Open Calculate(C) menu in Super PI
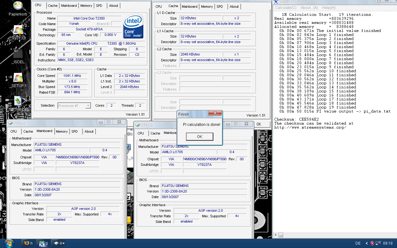The height and width of the screenshot is (248, 397). pos(286,8)
